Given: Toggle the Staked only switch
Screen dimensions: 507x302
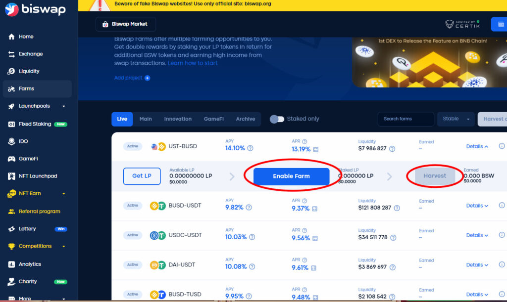Looking at the screenshot, I should (277, 119).
